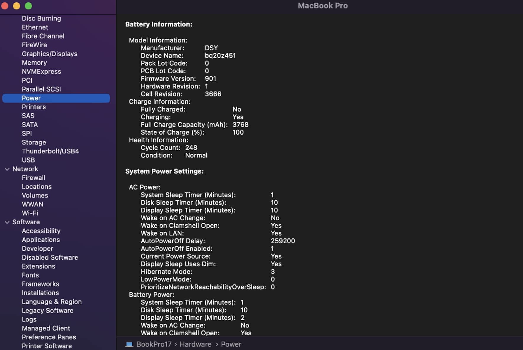
Task: Select Fonts in the sidebar
Action: [x=30, y=275]
